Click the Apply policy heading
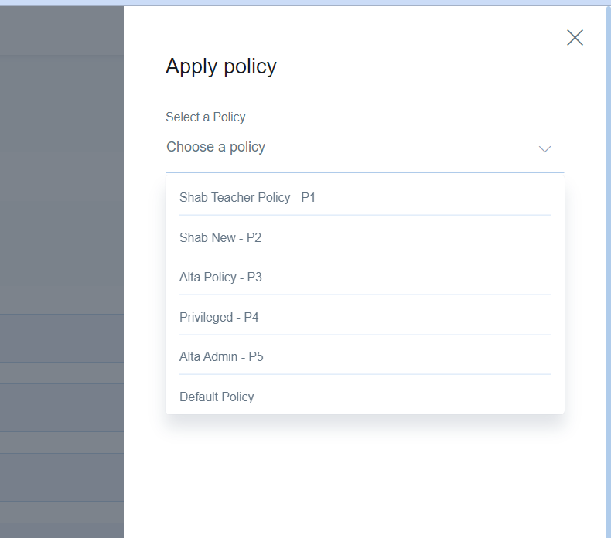This screenshot has width=611, height=538. click(221, 66)
